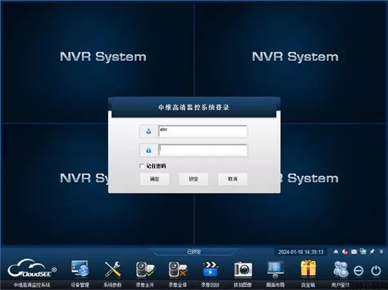Click the minimize circle icon
Image resolution: width=388 pixels, height=290 pixels.
(358, 271)
